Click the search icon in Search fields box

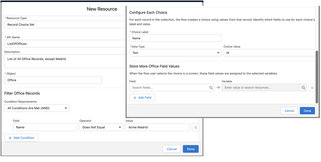(211, 87)
